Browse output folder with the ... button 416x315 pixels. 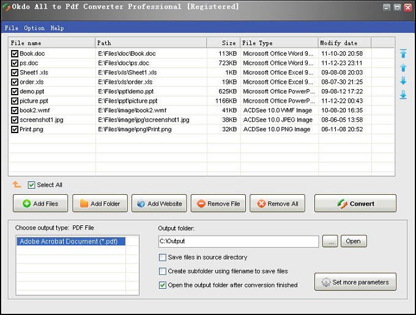click(330, 241)
